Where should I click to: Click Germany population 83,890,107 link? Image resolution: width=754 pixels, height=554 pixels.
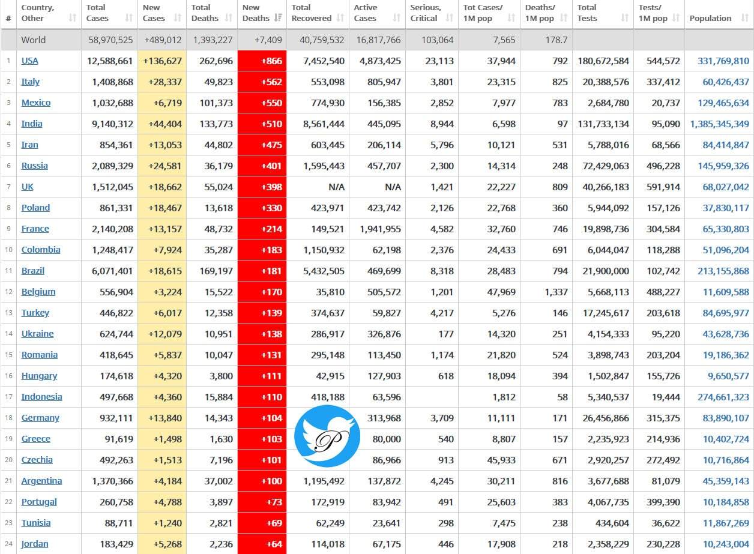pyautogui.click(x=726, y=418)
